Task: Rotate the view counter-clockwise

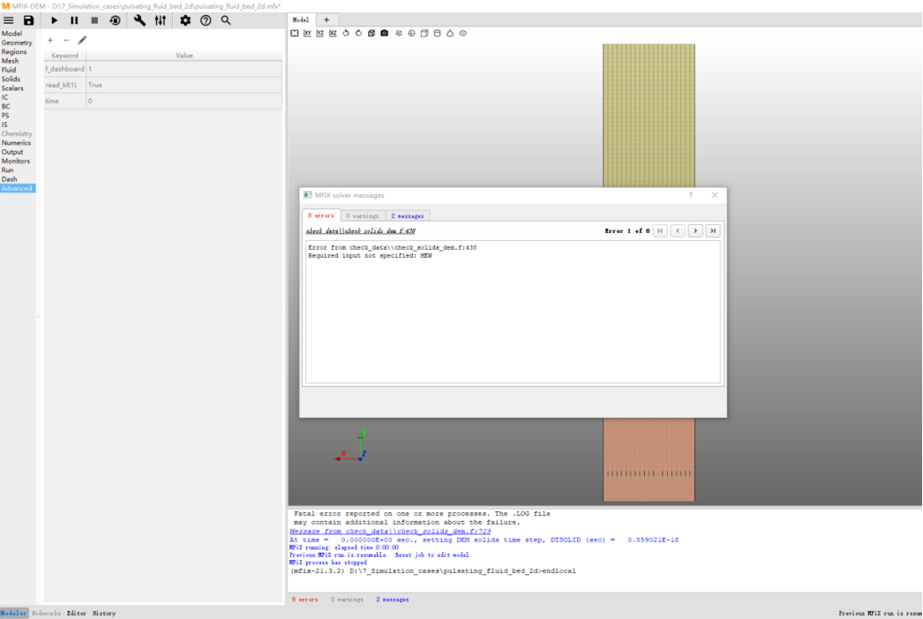Action: coord(346,34)
